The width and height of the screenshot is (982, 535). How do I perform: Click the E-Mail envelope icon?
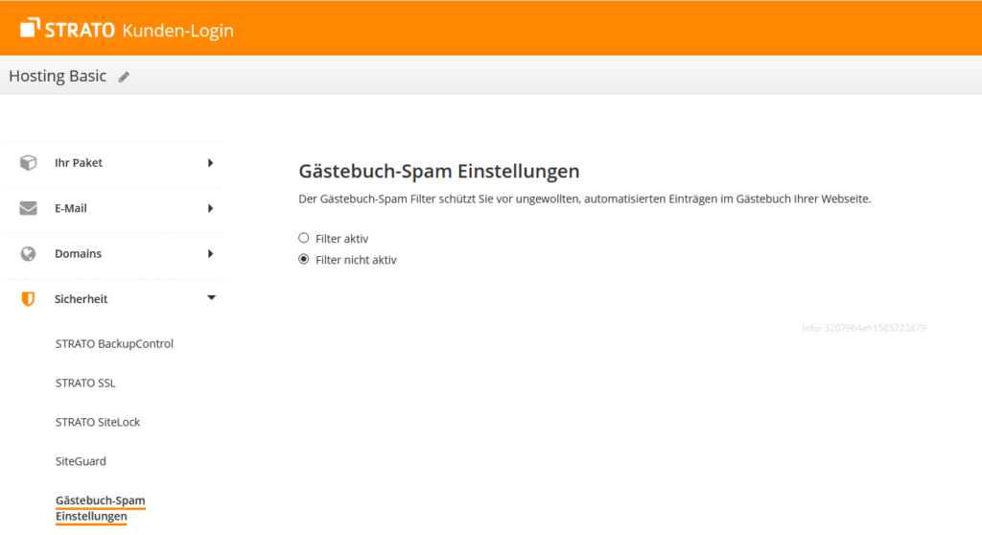pyautogui.click(x=28, y=208)
